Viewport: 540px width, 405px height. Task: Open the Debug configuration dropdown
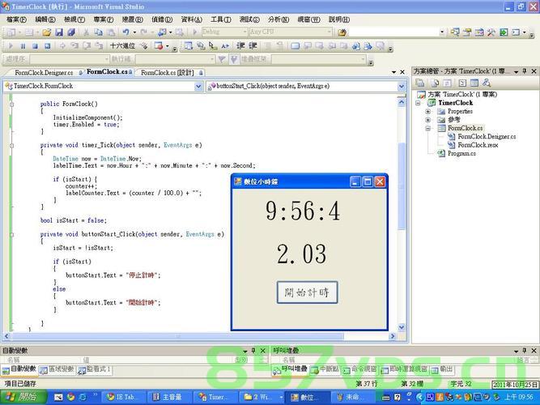tap(244, 32)
